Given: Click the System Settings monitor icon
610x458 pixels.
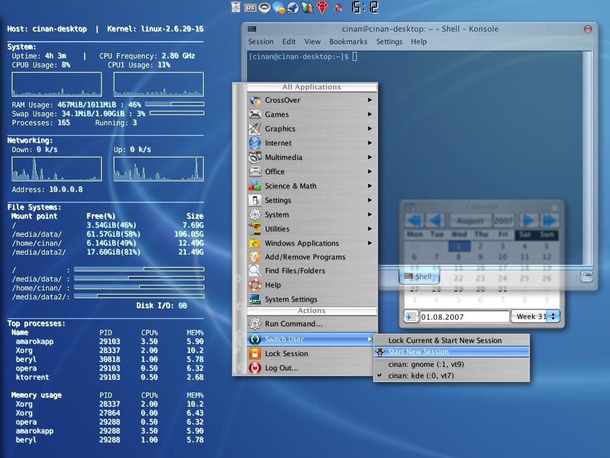Looking at the screenshot, I should pyautogui.click(x=255, y=299).
